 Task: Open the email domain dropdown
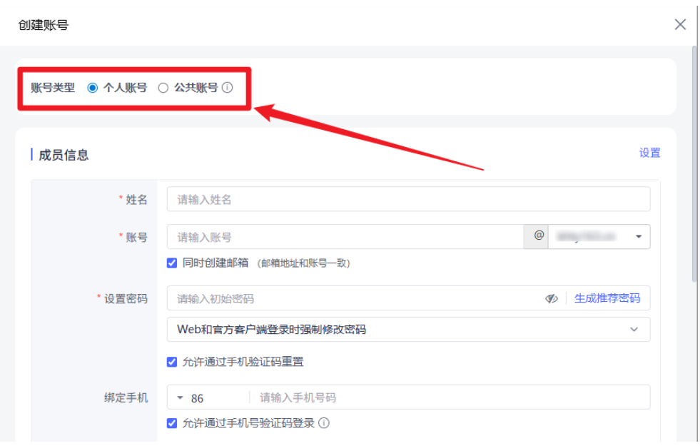click(599, 237)
